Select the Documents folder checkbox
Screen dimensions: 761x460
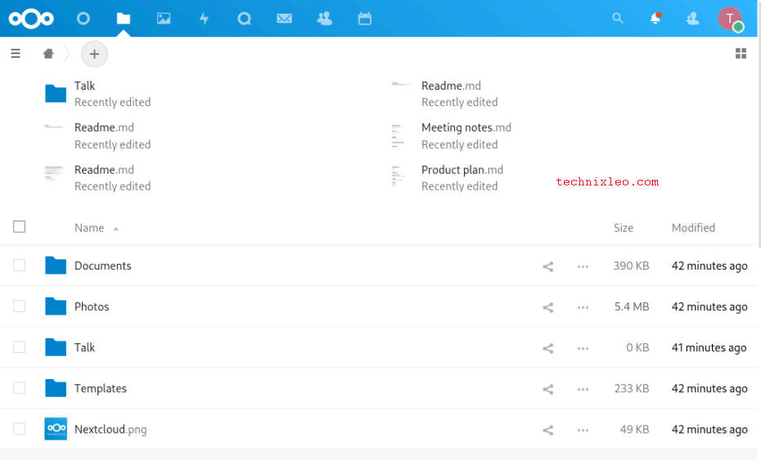pos(20,266)
